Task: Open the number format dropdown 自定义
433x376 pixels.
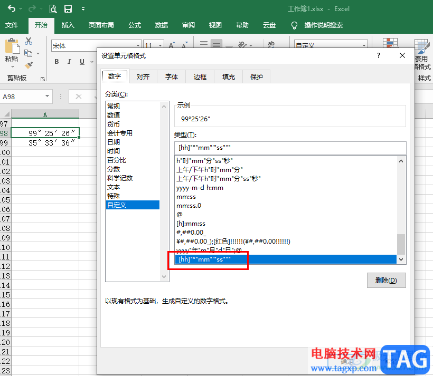Action: coord(364,45)
